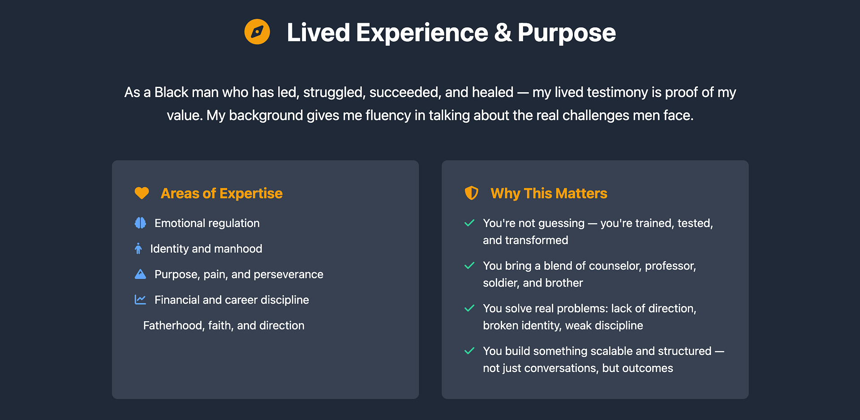The height and width of the screenshot is (420, 860).
Task: Click the intro paragraph about lived testimony
Action: pos(430,104)
